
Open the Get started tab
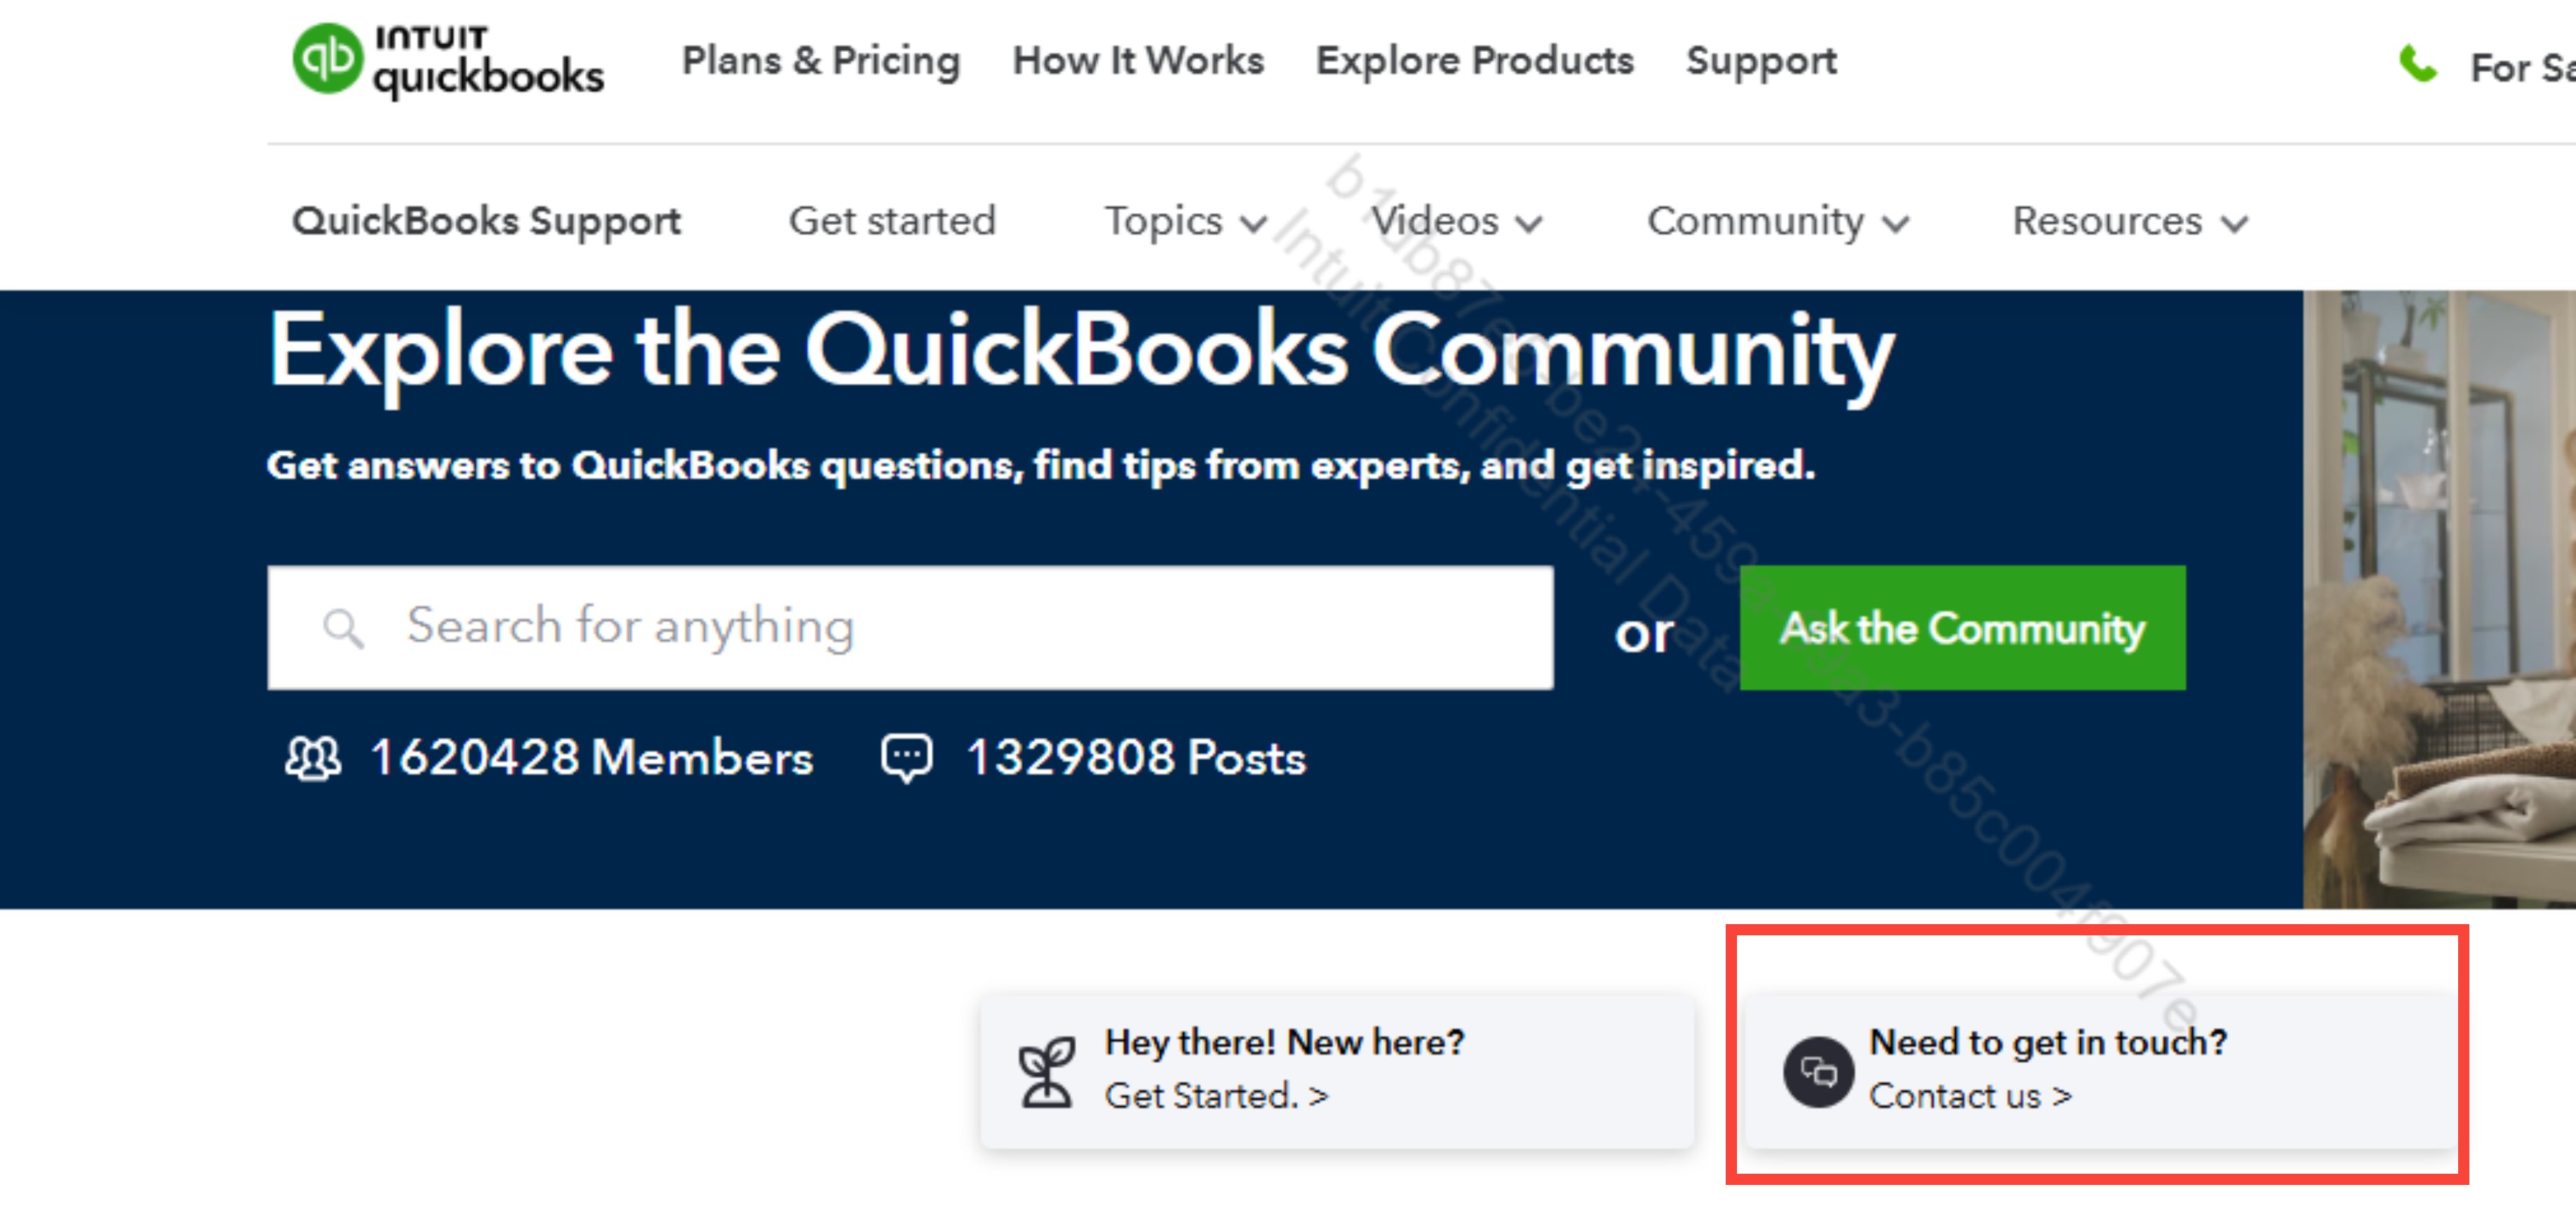pos(892,222)
